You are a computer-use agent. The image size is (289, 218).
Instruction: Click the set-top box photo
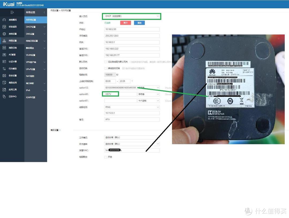[228, 89]
